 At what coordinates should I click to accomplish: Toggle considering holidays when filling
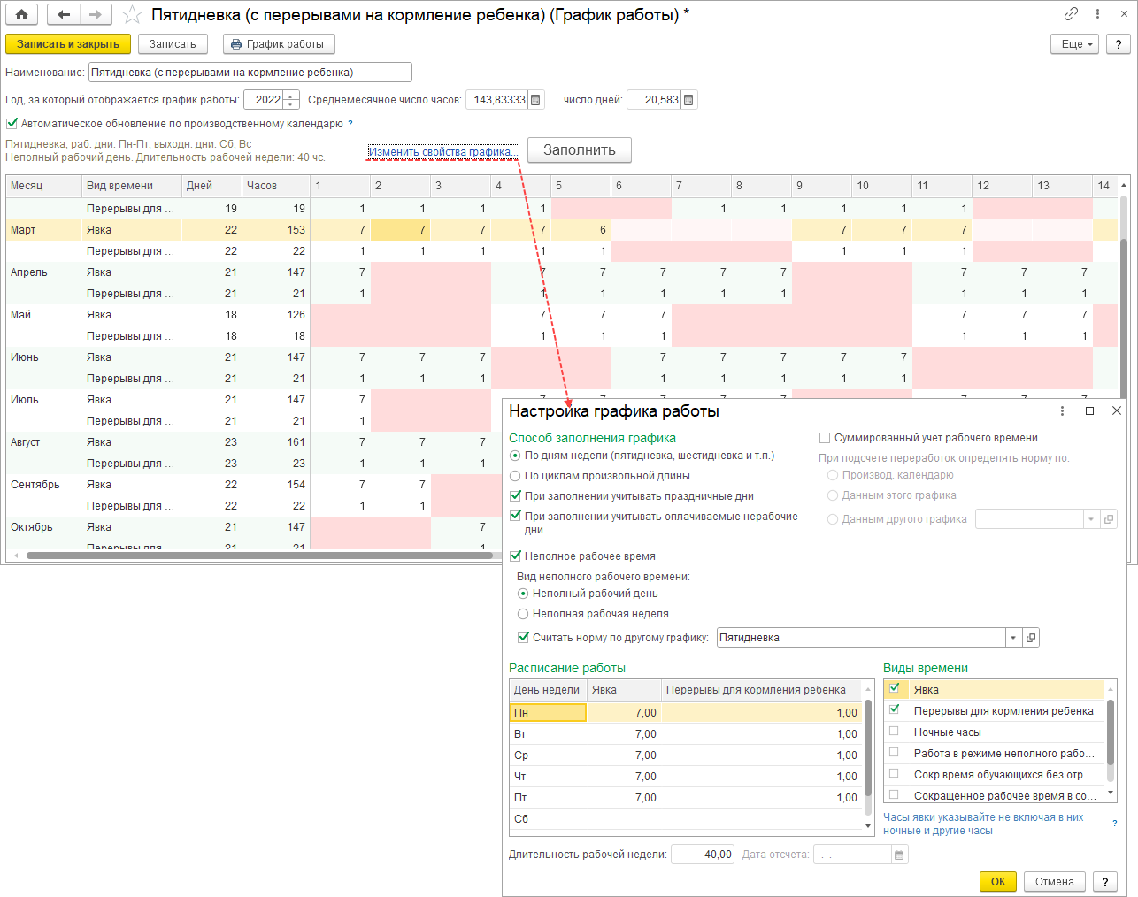point(516,496)
